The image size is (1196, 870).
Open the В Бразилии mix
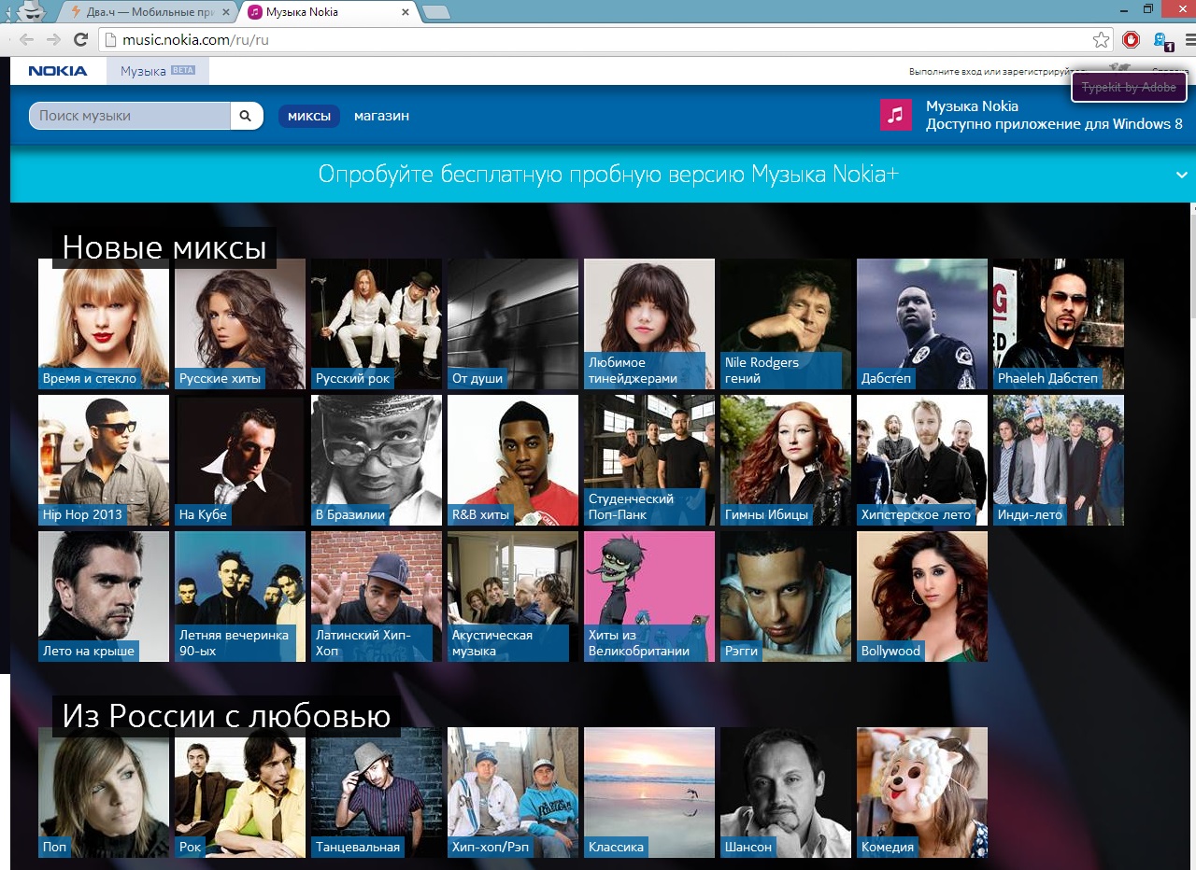click(x=377, y=460)
